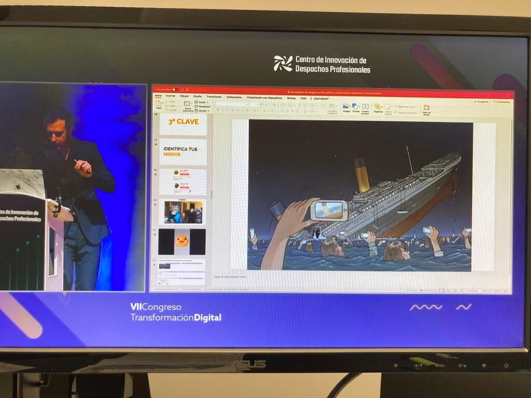
Task: Expand the Organizar dropdown arrow
Action: pyautogui.click(x=382, y=107)
